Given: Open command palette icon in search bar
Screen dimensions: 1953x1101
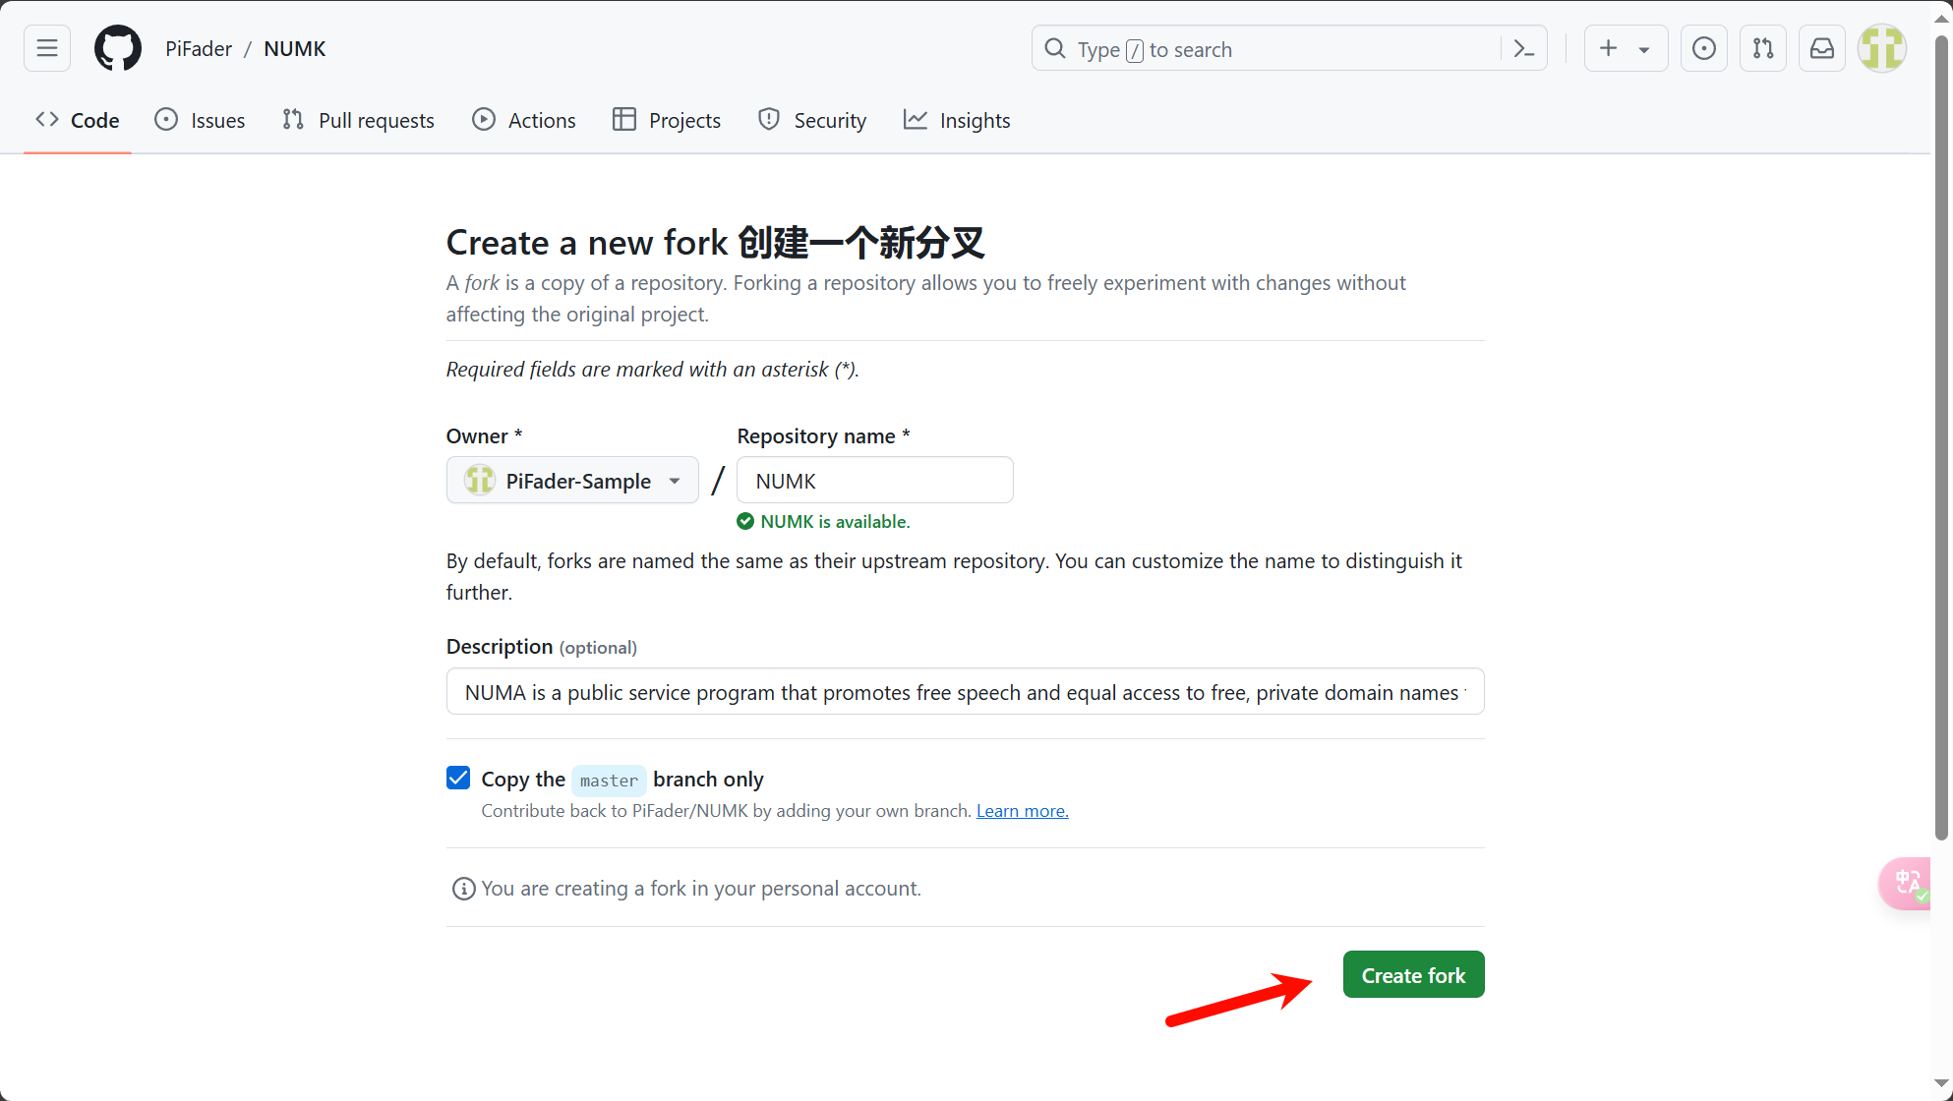Looking at the screenshot, I should click(x=1524, y=49).
